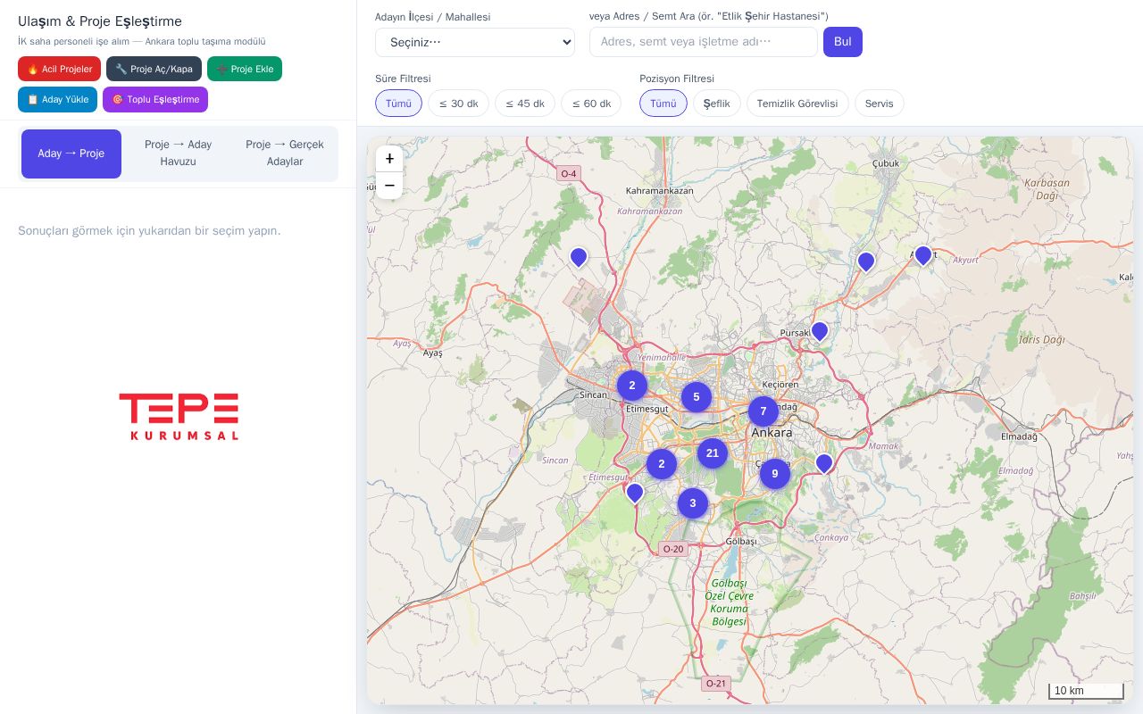Select the map pin next to Pursaklar
This screenshot has width=1143, height=714.
click(x=820, y=331)
